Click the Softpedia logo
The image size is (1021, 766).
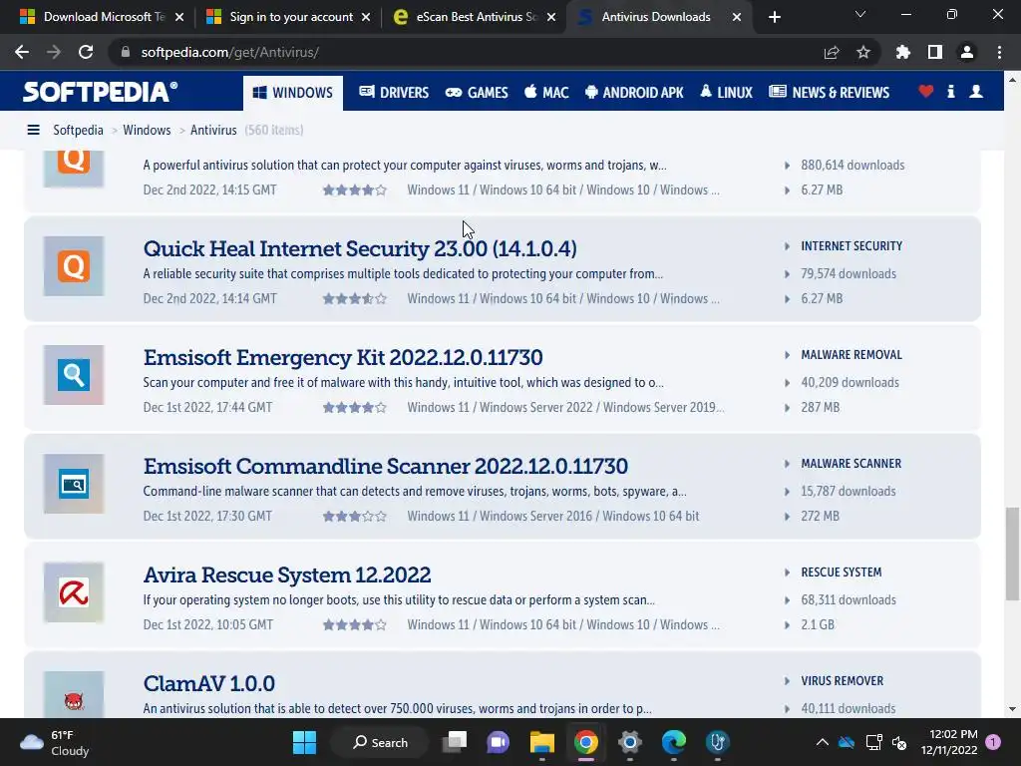[x=100, y=92]
